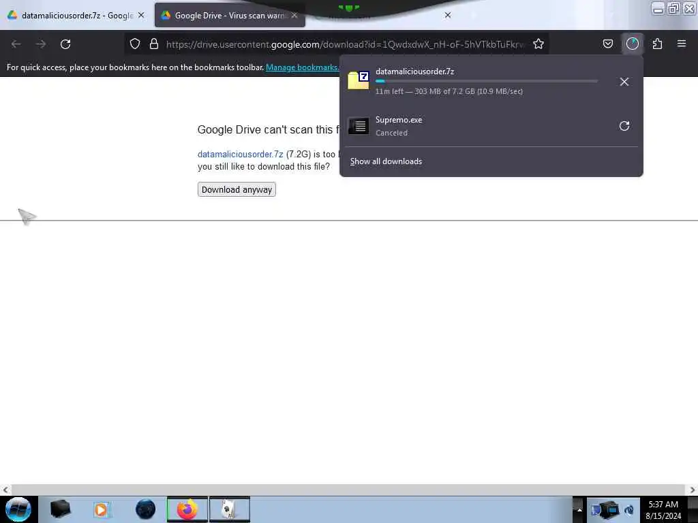Show hidden system tray icons
Viewport: 698px width, 523px height.
(x=579, y=509)
